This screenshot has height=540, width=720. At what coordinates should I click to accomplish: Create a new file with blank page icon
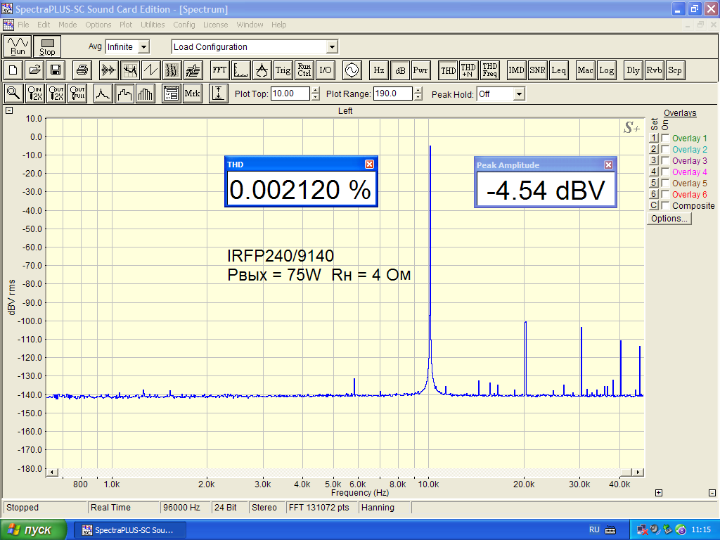13,70
